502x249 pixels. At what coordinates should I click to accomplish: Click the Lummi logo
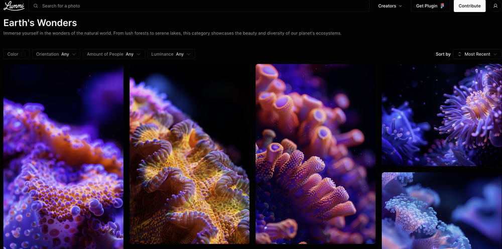[14, 6]
